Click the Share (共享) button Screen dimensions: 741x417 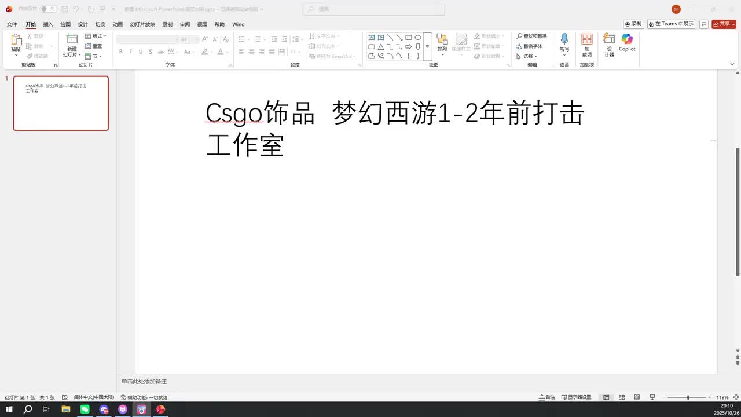point(724,24)
